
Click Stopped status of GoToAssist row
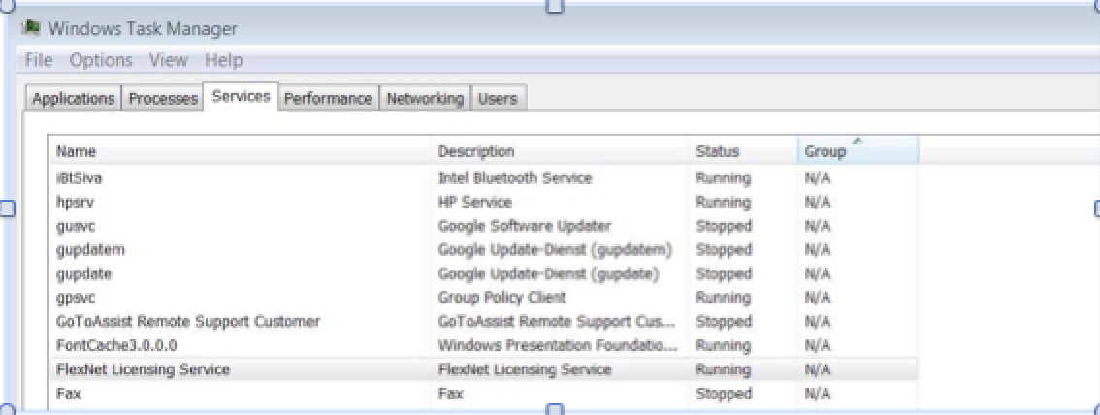tap(724, 321)
